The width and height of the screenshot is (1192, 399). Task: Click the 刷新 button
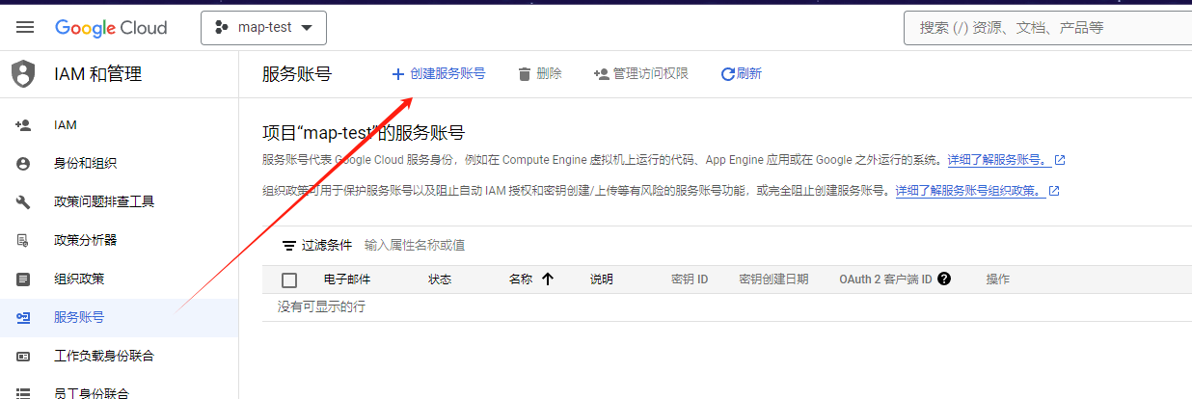[741, 74]
